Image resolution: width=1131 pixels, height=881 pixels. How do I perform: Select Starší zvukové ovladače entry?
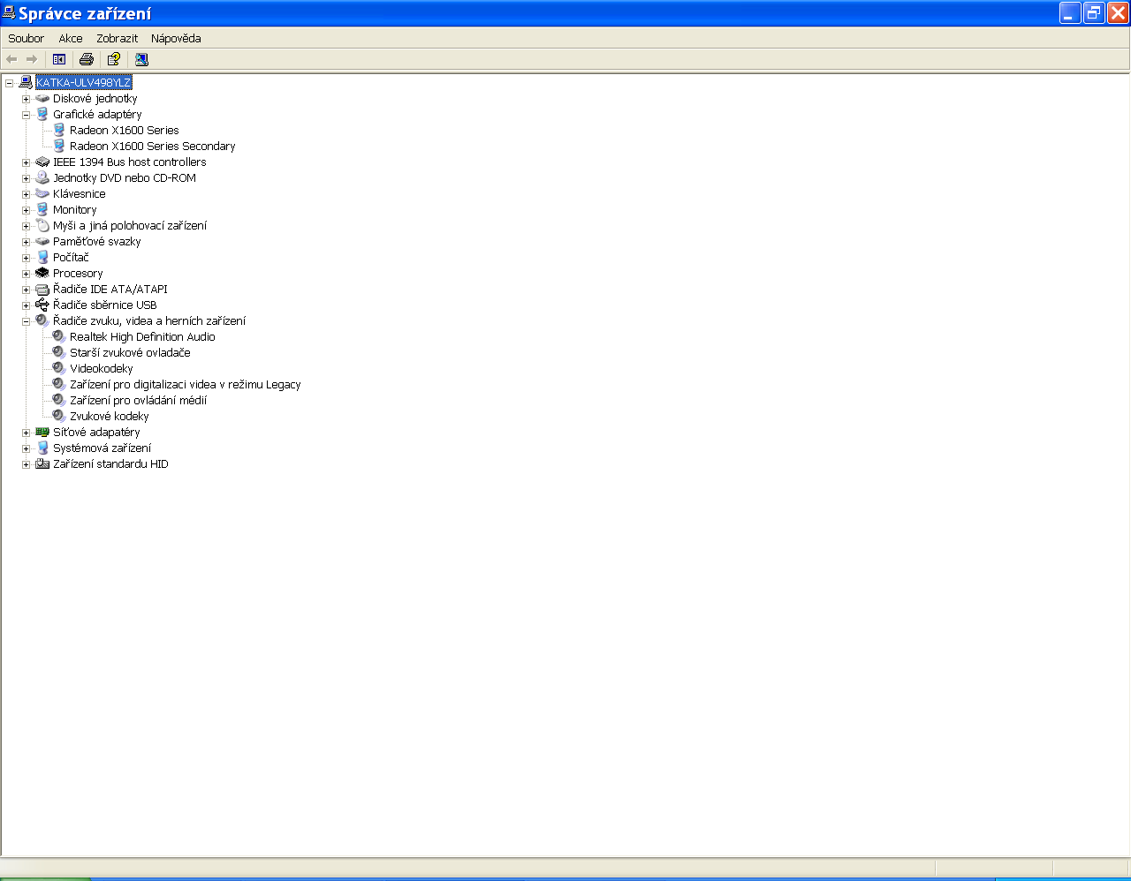130,353
